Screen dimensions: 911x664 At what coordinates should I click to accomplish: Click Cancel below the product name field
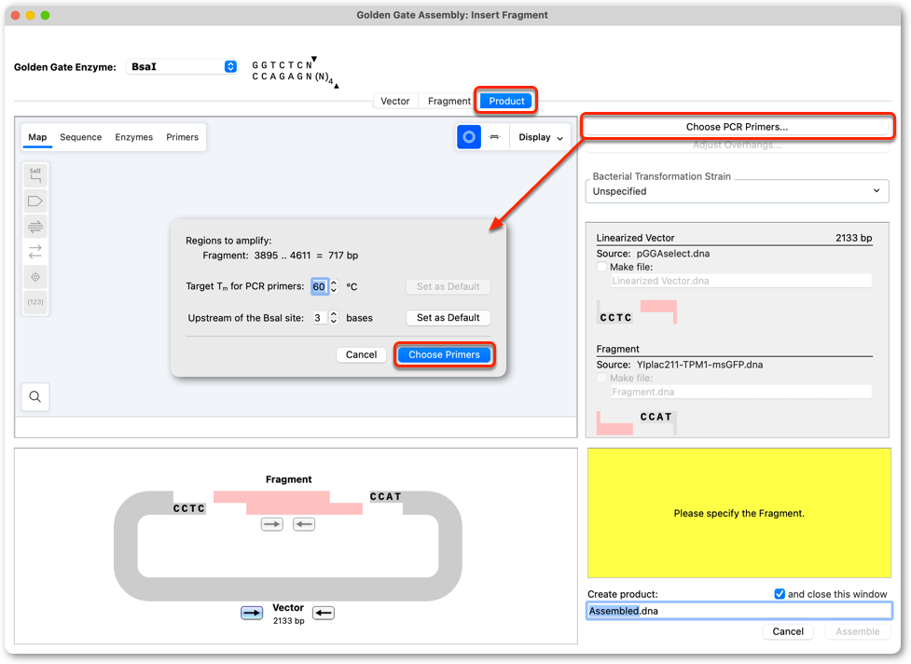tap(788, 631)
